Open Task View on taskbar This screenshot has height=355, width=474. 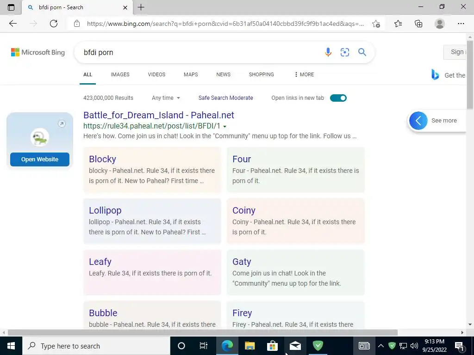(204, 346)
